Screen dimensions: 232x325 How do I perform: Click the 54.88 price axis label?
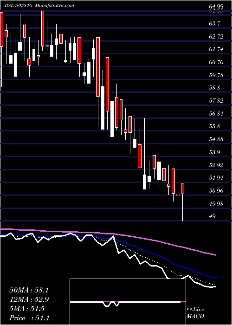[x=217, y=139]
